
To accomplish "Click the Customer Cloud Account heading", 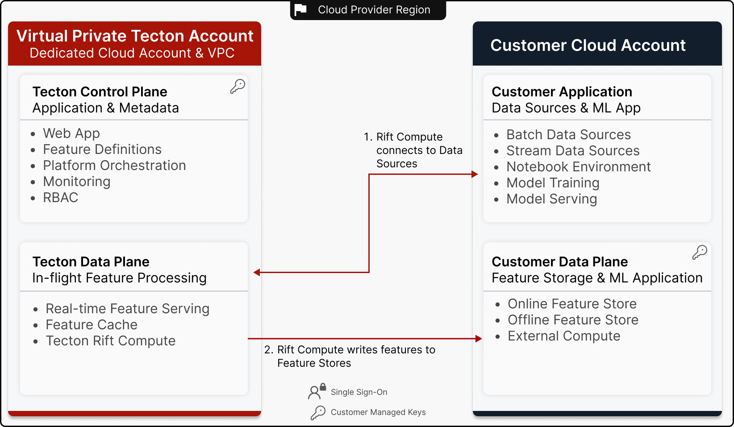I will (x=588, y=45).
